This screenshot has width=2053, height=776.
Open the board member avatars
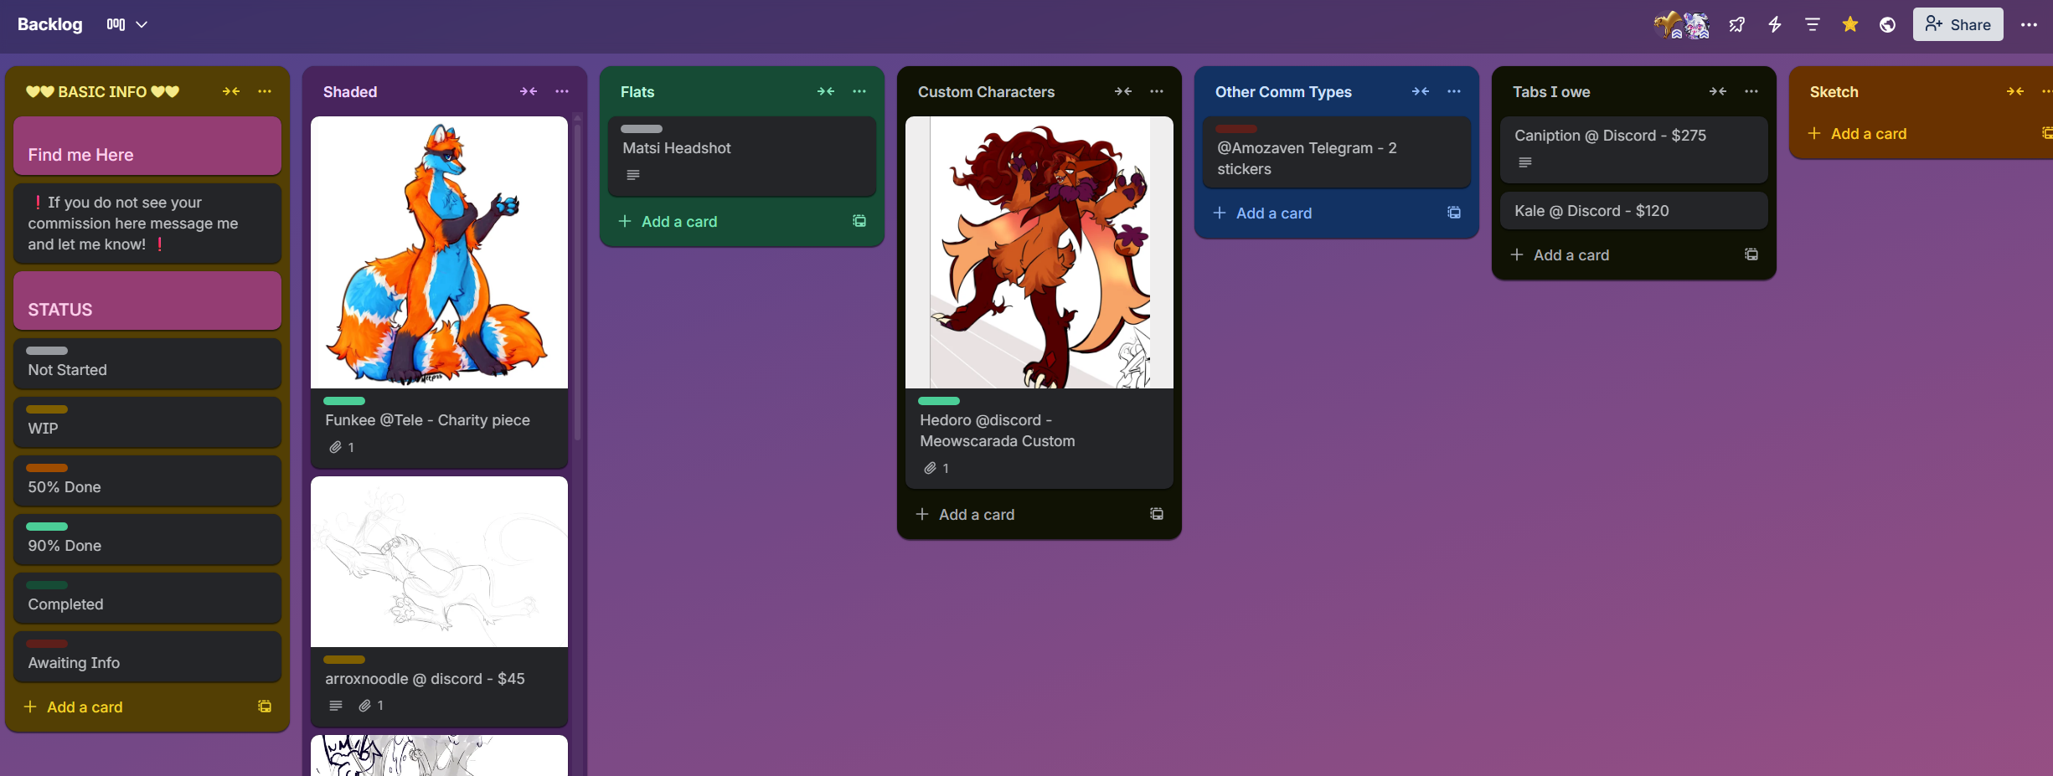(x=1682, y=24)
